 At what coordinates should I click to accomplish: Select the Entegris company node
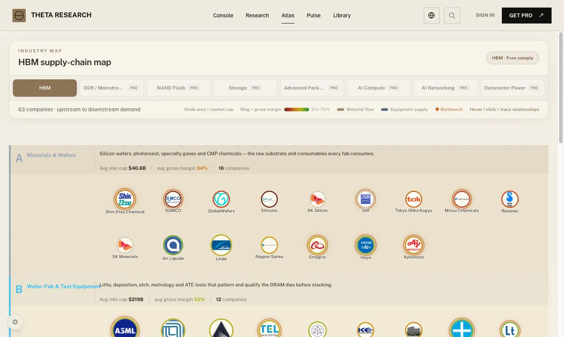pos(318,245)
